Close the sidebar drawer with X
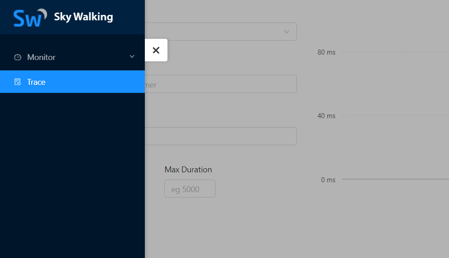The height and width of the screenshot is (258, 449). (156, 50)
